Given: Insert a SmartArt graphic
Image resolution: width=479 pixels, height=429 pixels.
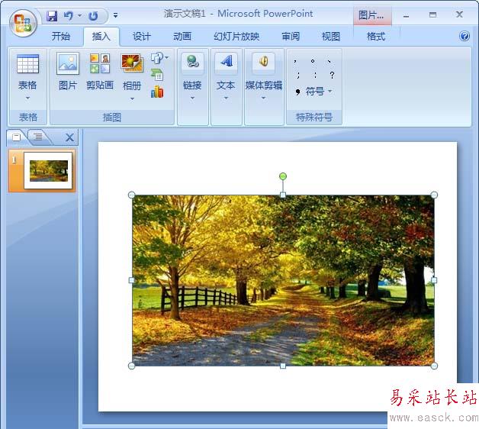Looking at the screenshot, I should pyautogui.click(x=157, y=75).
